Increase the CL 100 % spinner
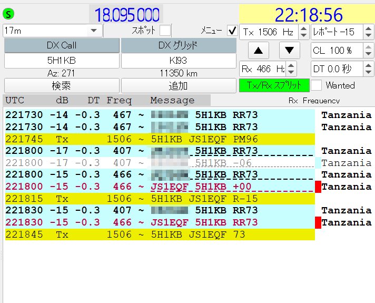The width and height of the screenshot is (375, 303). (x=369, y=47)
